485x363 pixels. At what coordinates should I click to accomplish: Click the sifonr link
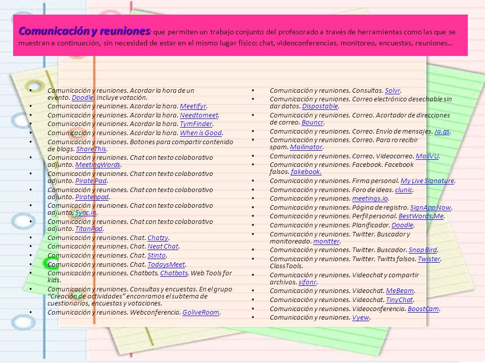pyautogui.click(x=308, y=282)
